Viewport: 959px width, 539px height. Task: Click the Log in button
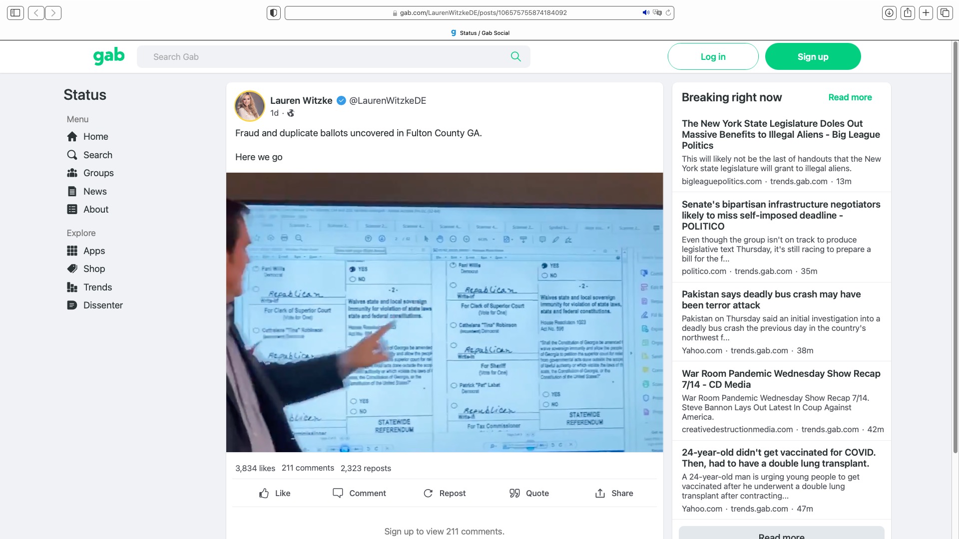713,56
